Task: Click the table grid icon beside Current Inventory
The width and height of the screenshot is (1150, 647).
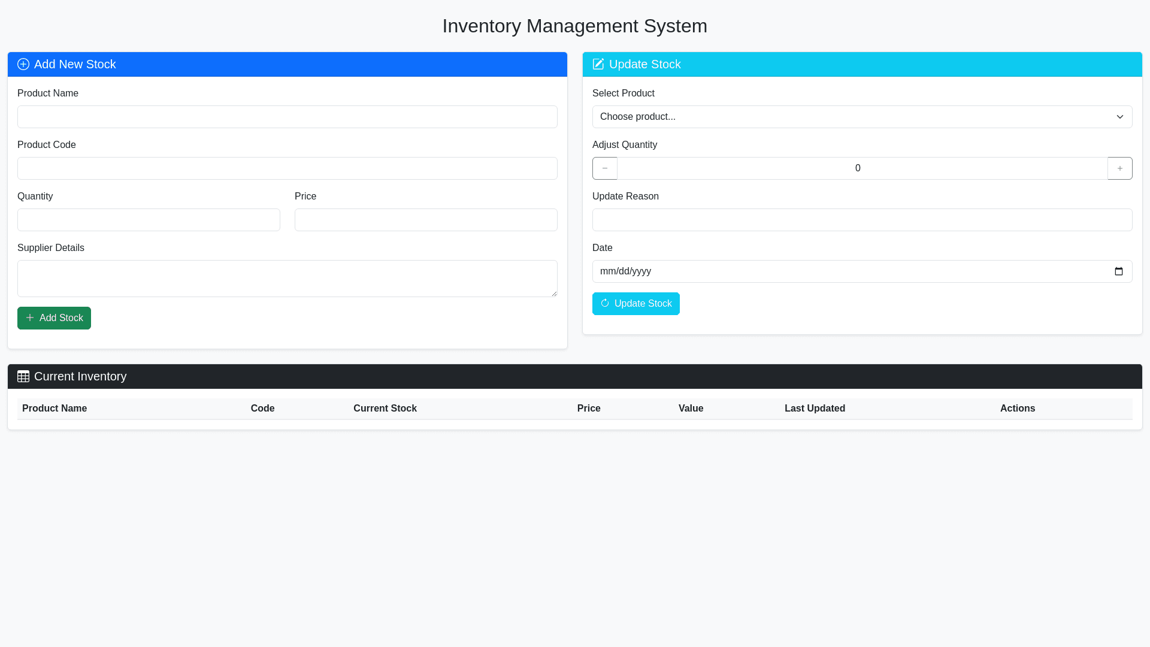Action: (x=23, y=376)
